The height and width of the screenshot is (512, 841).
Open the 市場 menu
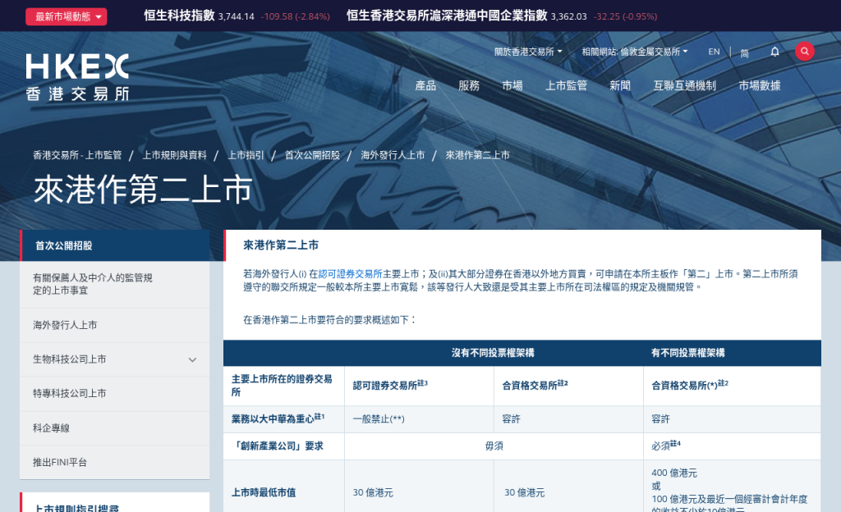click(512, 85)
